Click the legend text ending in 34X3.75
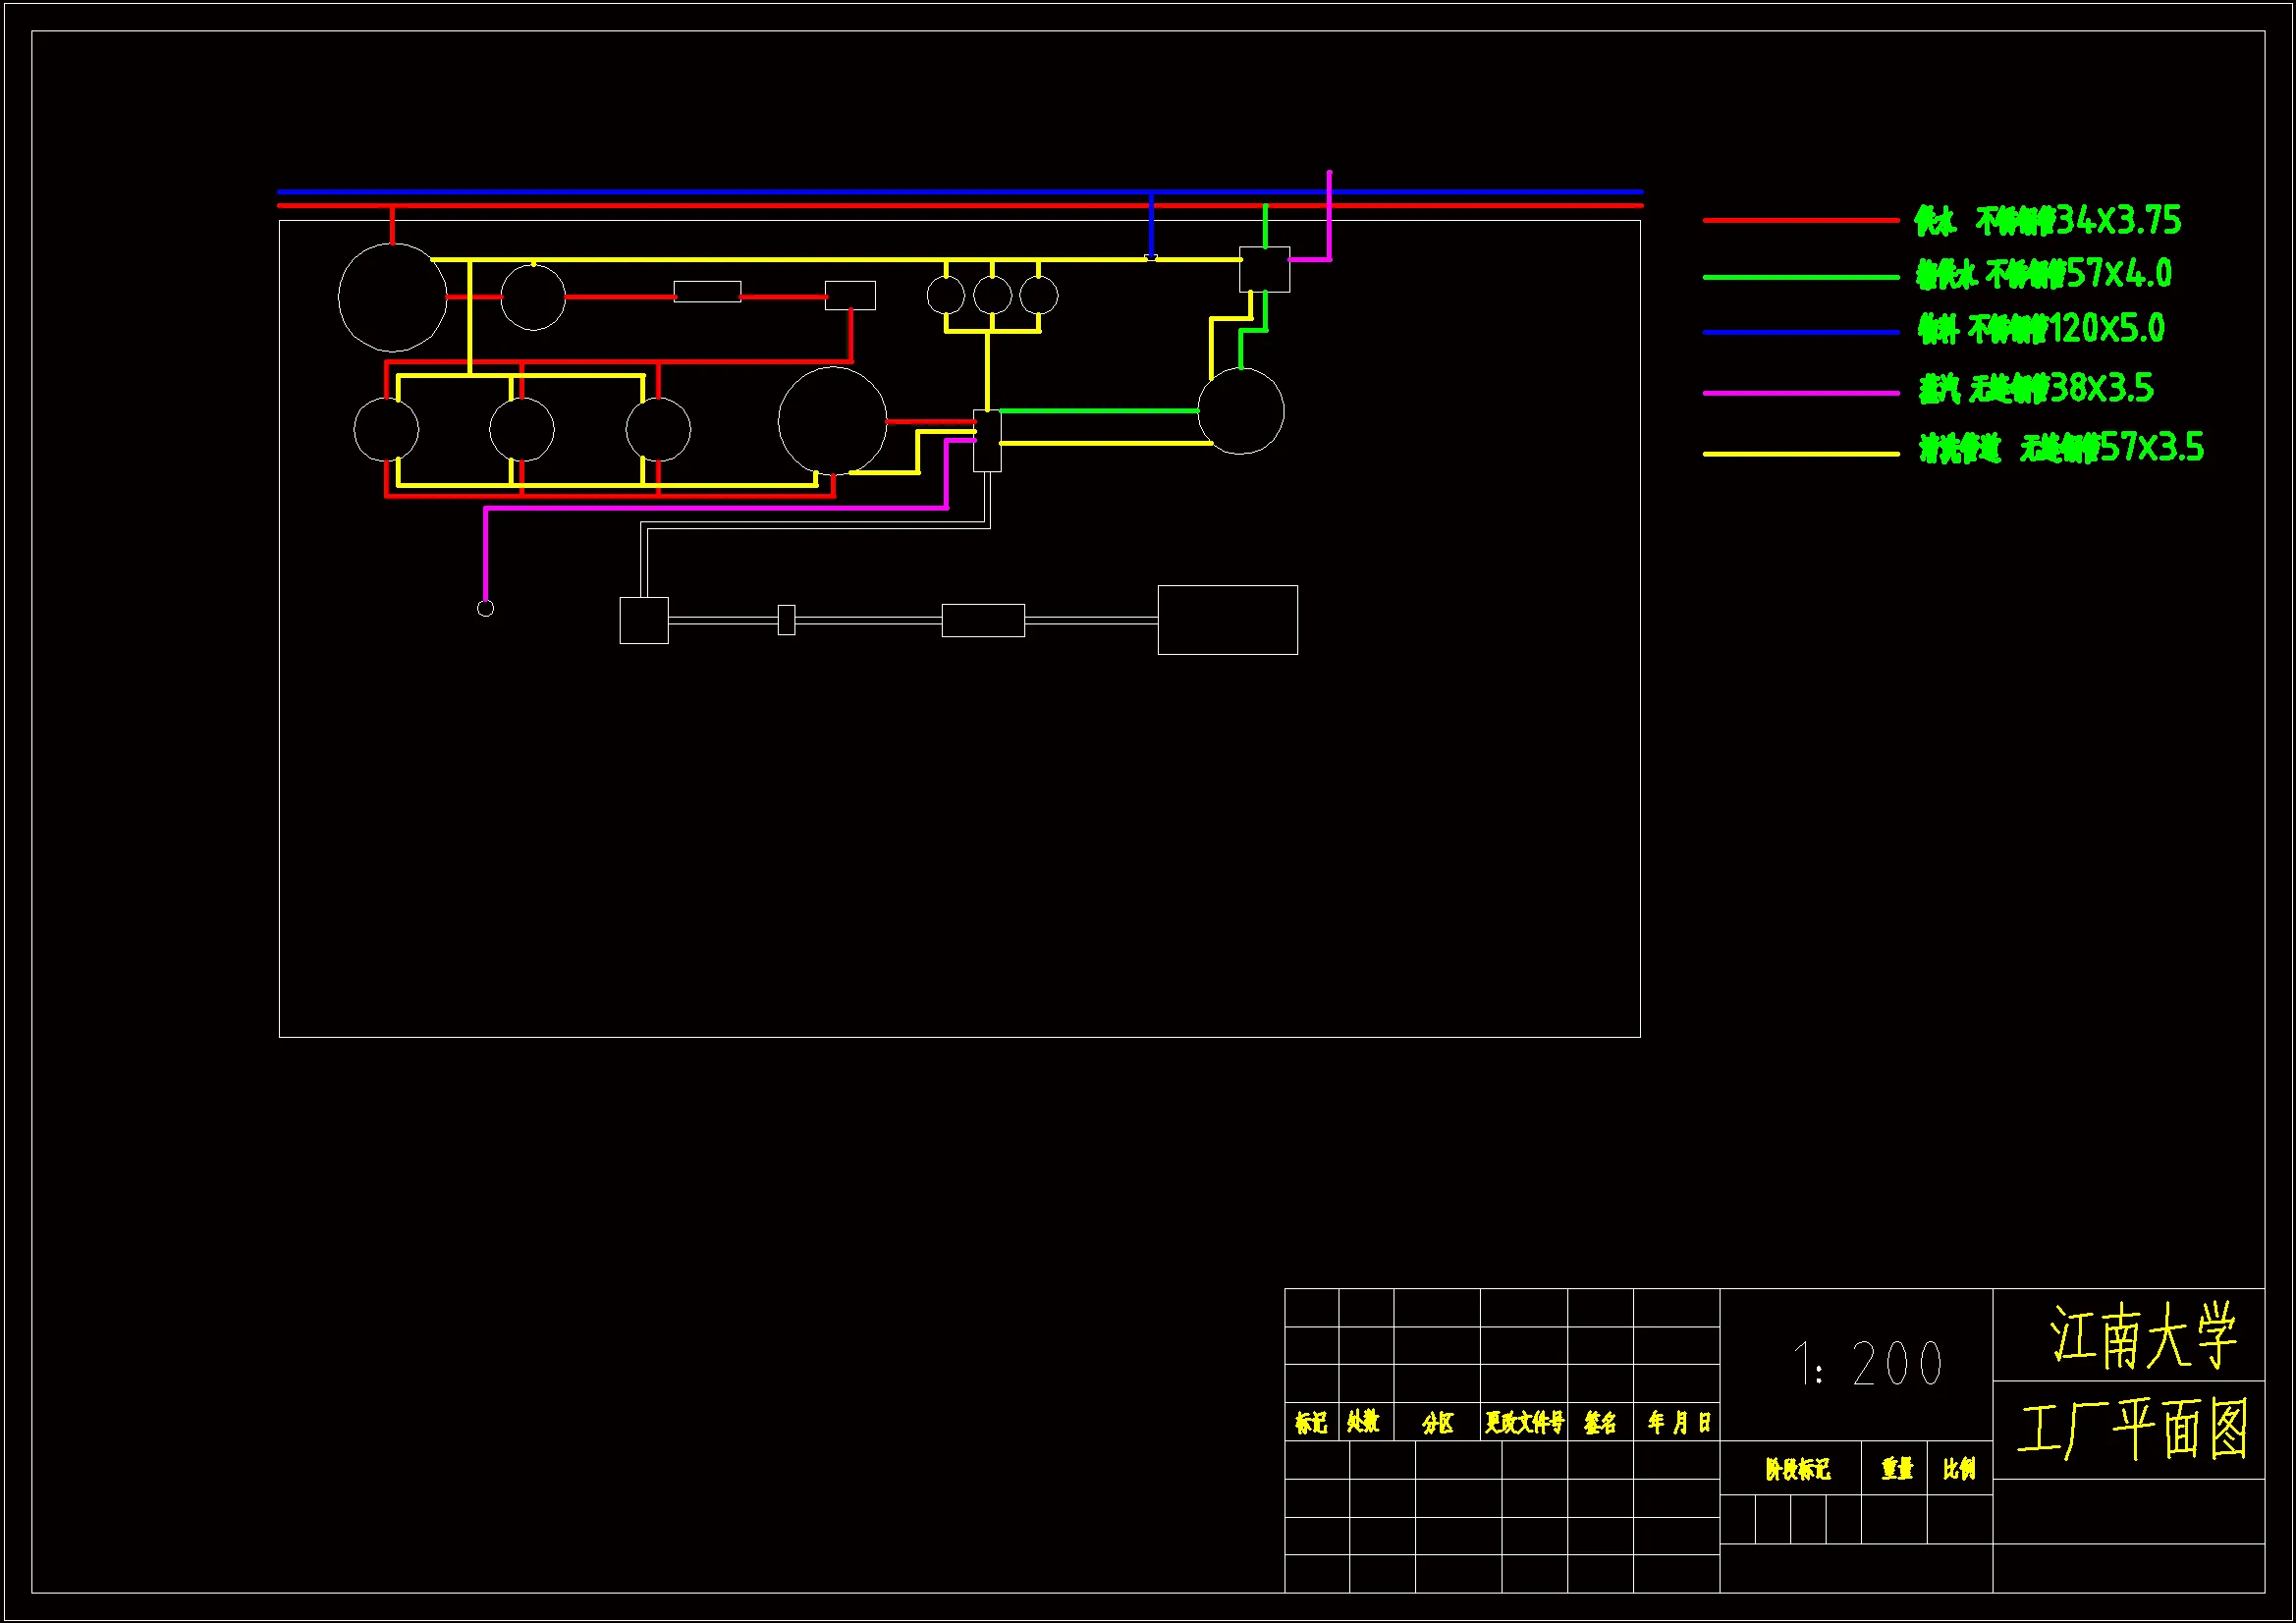This screenshot has width=2296, height=1623. point(2047,221)
